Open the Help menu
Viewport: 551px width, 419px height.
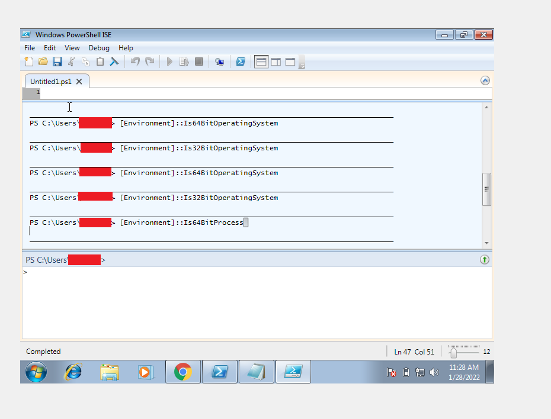point(126,48)
